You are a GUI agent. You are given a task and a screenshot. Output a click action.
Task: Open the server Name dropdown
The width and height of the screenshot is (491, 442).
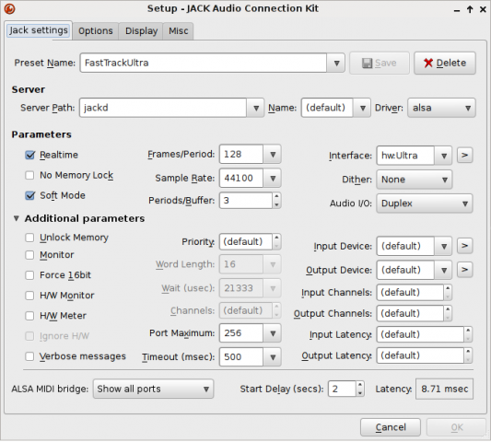(363, 108)
